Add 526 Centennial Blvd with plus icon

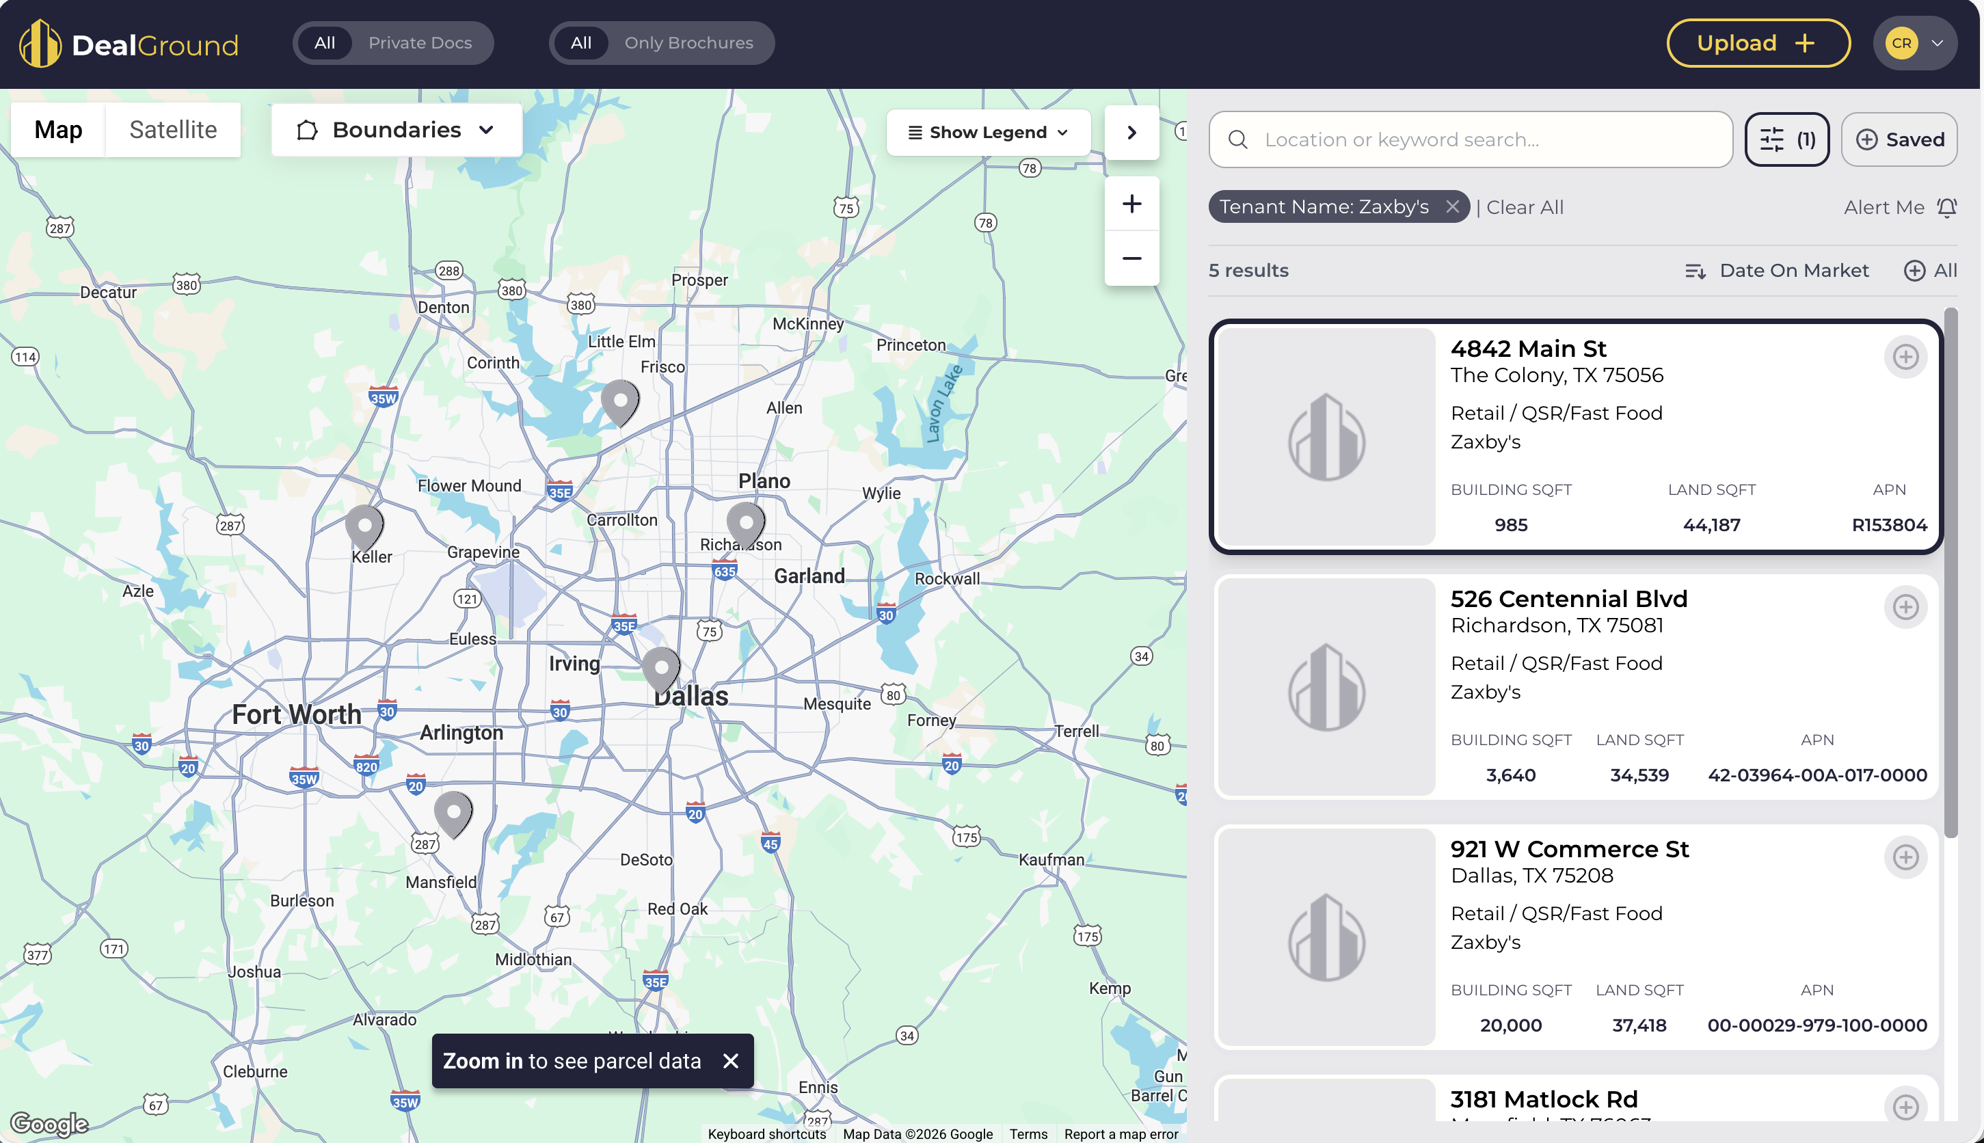pos(1905,607)
